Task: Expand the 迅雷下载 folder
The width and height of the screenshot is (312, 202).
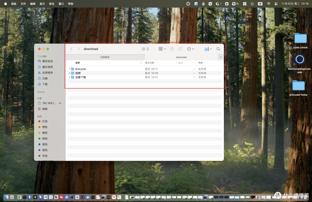Action: (x=69, y=77)
